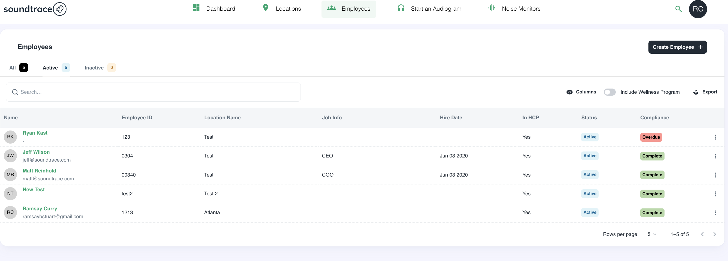Toggle Include Wellness Program switch
Image resolution: width=728 pixels, height=261 pixels.
(609, 92)
